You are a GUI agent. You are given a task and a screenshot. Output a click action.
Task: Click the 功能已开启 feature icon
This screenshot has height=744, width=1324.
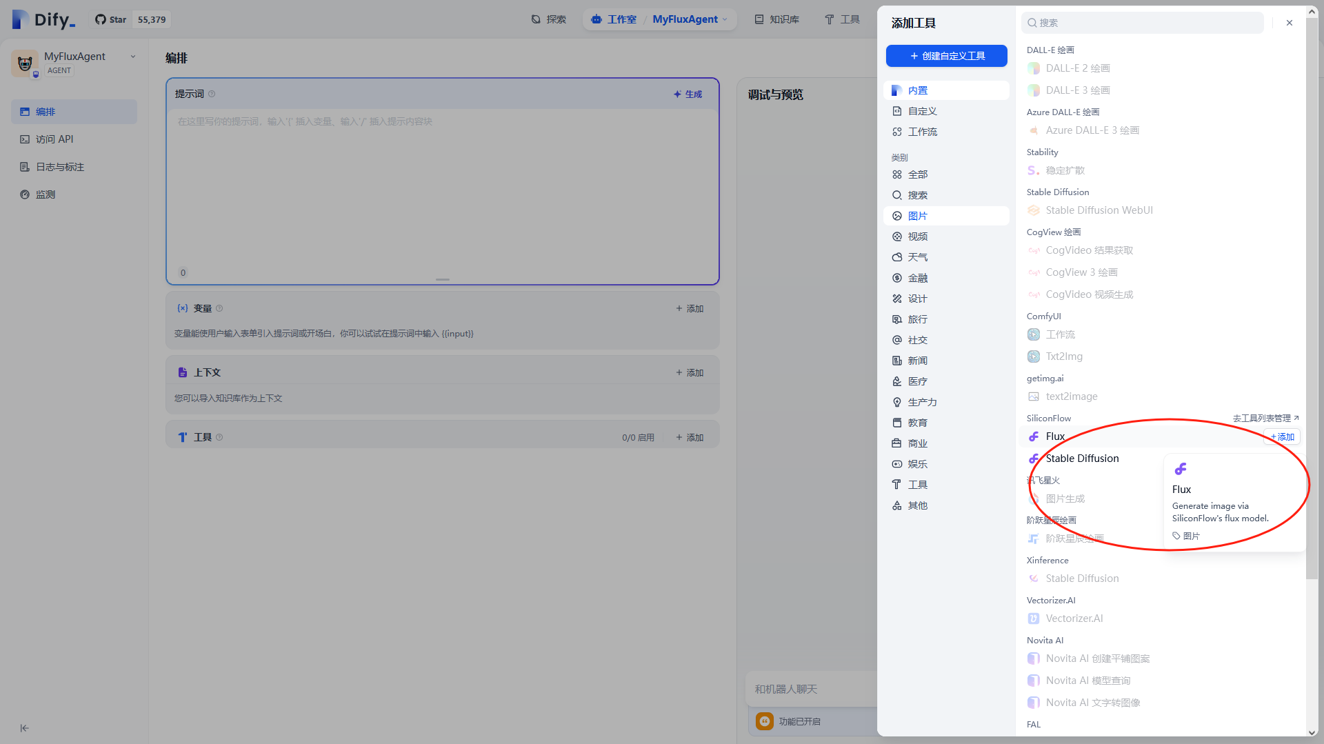coord(765,721)
